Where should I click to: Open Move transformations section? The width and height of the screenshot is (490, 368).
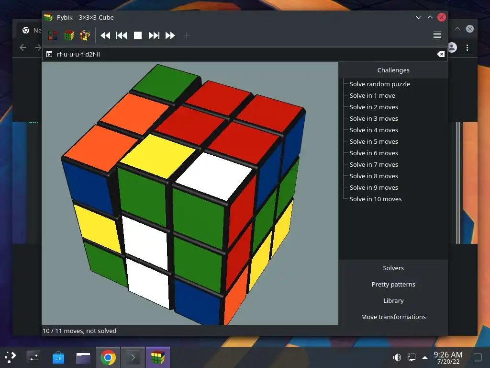click(x=393, y=317)
